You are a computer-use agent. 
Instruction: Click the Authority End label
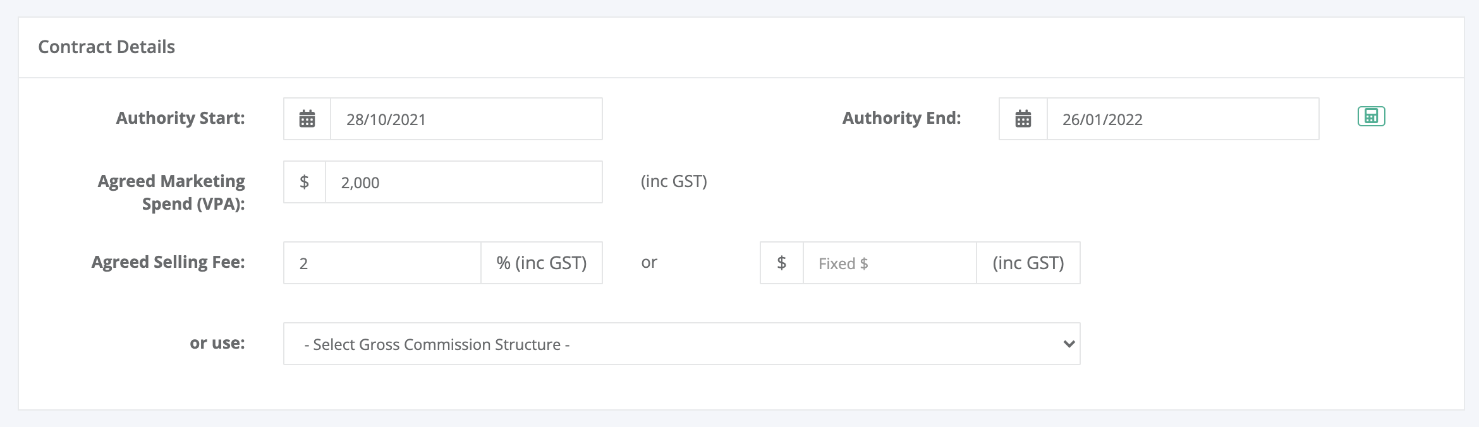click(x=901, y=118)
